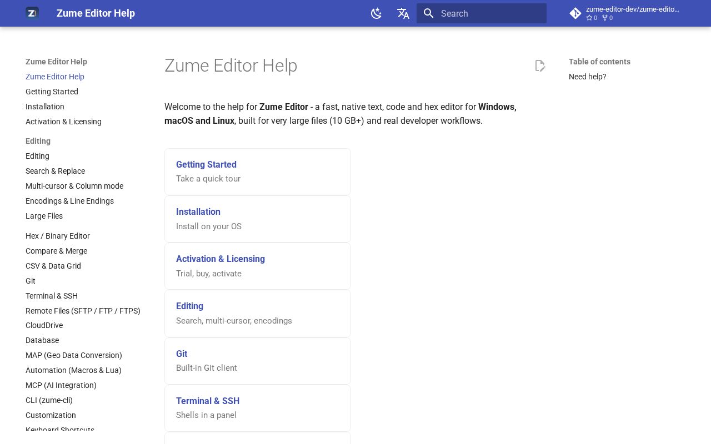
Task: Select Editing page in sidebar
Action: point(37,156)
